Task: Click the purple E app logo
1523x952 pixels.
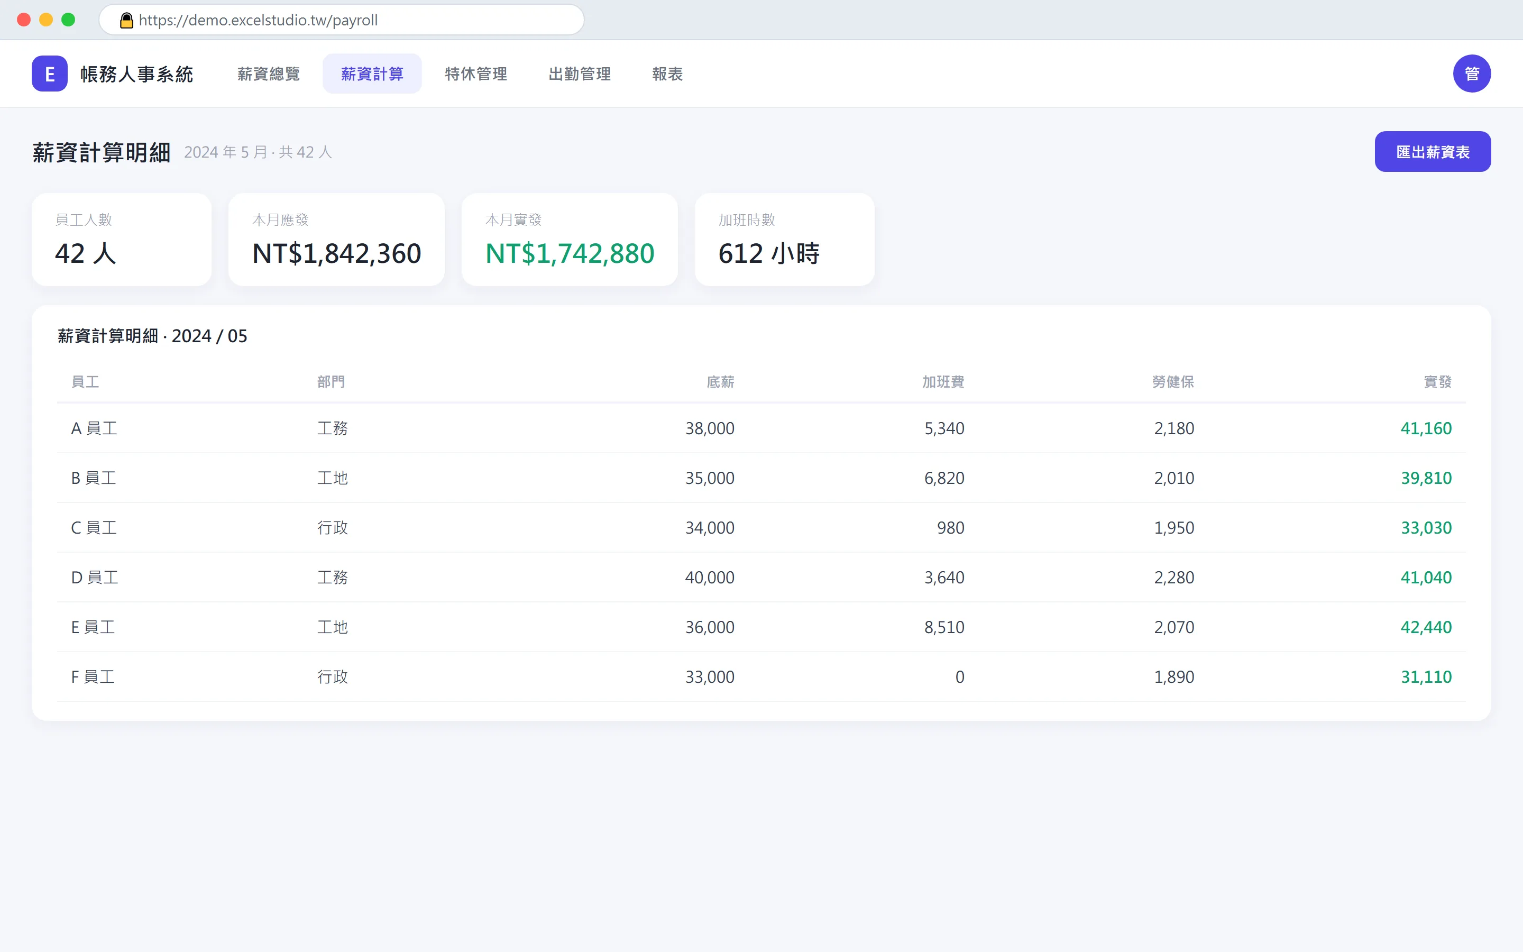Action: [50, 74]
